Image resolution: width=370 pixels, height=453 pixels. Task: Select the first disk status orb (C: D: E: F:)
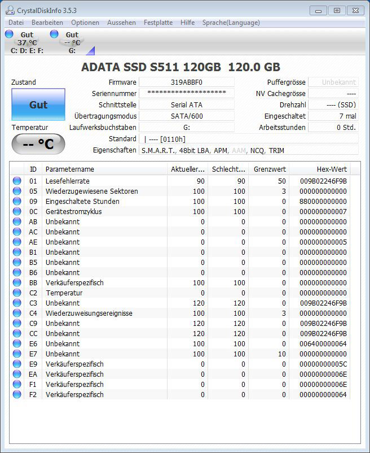tap(9, 34)
